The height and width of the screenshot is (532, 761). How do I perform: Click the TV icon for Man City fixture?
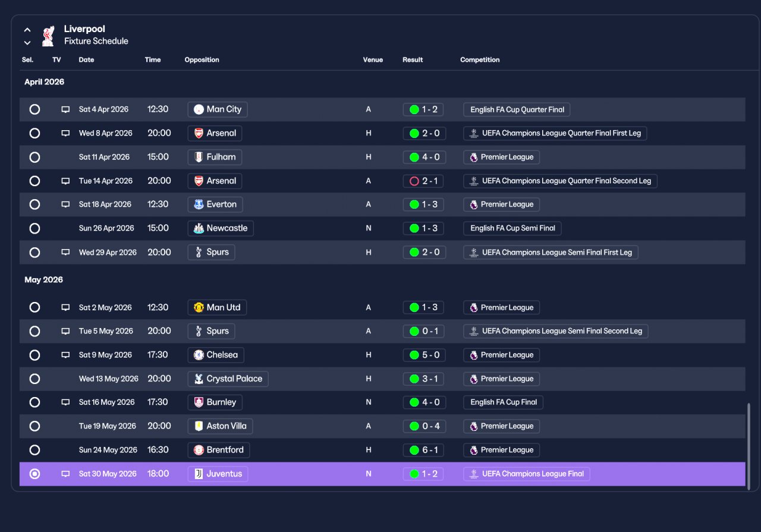pyautogui.click(x=65, y=109)
